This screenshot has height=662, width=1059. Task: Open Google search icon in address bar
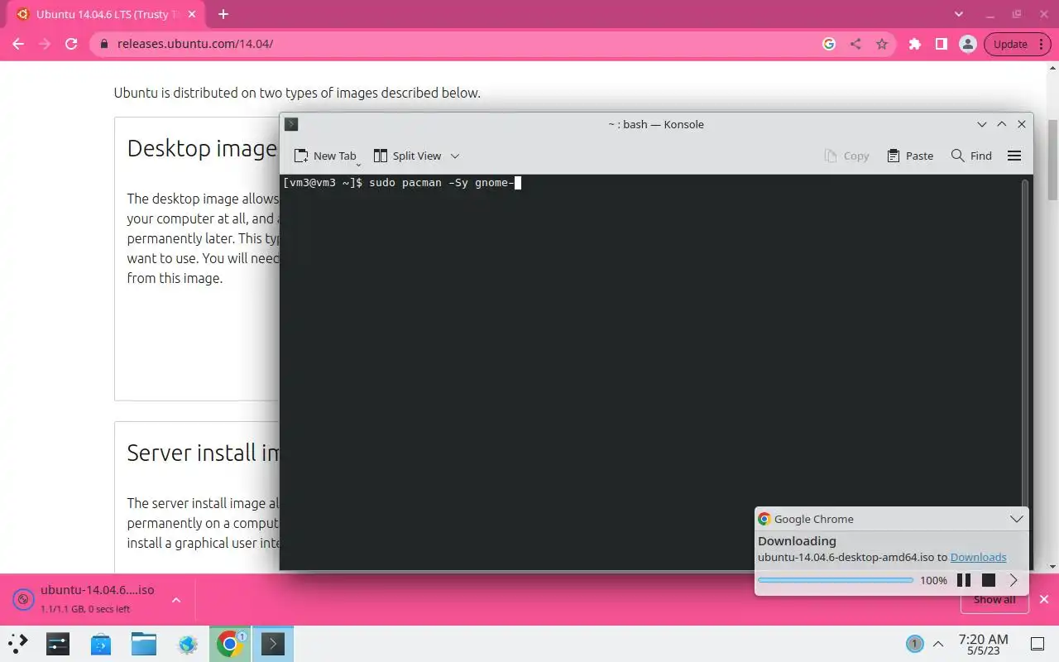coord(829,44)
